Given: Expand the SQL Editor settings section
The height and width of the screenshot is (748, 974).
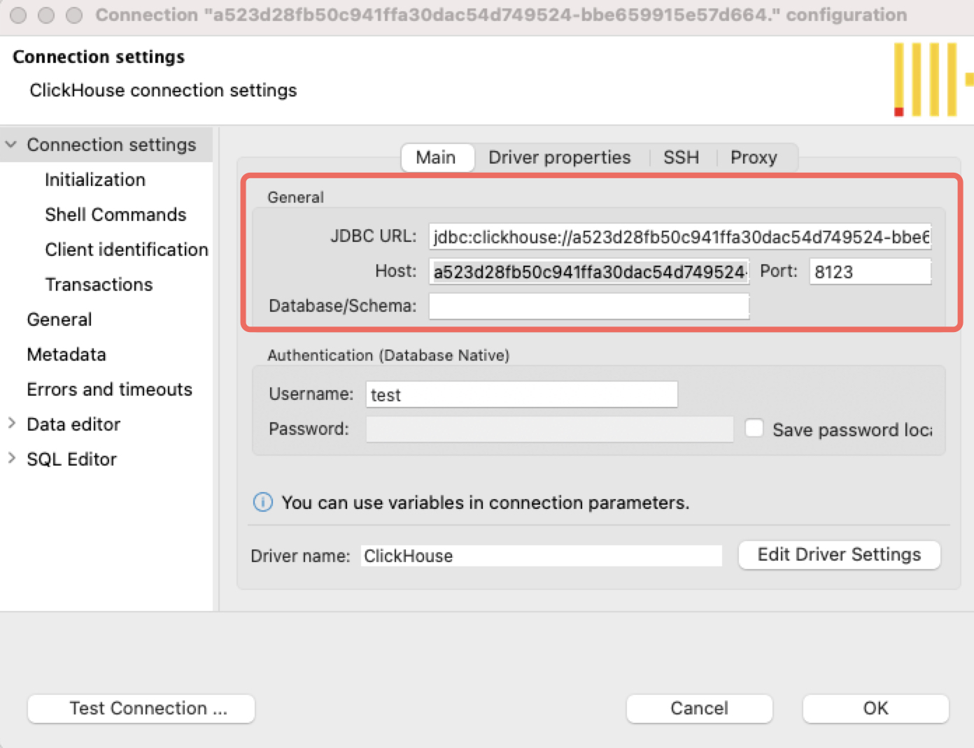Looking at the screenshot, I should point(10,459).
